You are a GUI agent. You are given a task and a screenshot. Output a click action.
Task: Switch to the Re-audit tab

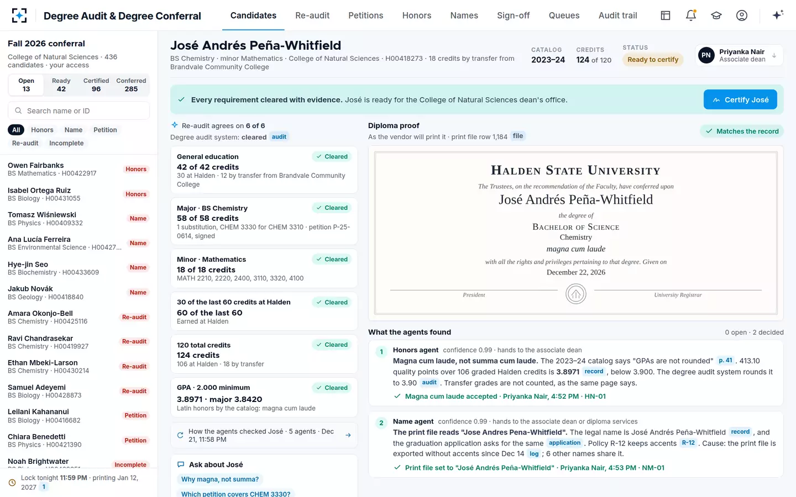pyautogui.click(x=312, y=15)
